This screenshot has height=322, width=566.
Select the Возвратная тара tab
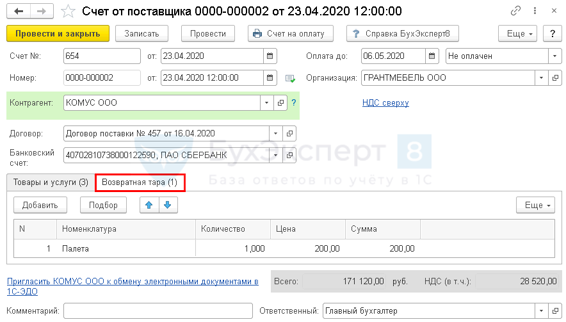click(x=140, y=182)
